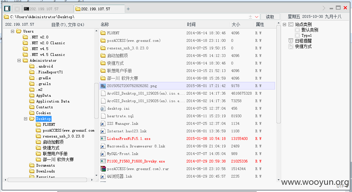The image size is (352, 192).
Task: Click the 日程提醒 clock icon
Action: coord(291,41)
